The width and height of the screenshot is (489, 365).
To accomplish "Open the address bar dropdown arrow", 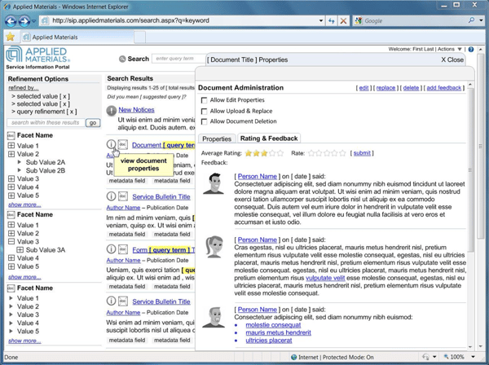I will click(x=321, y=21).
